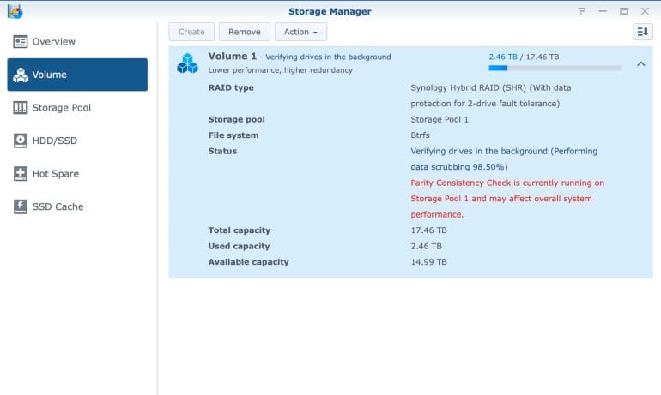Maximize the Storage Manager window

(x=624, y=11)
